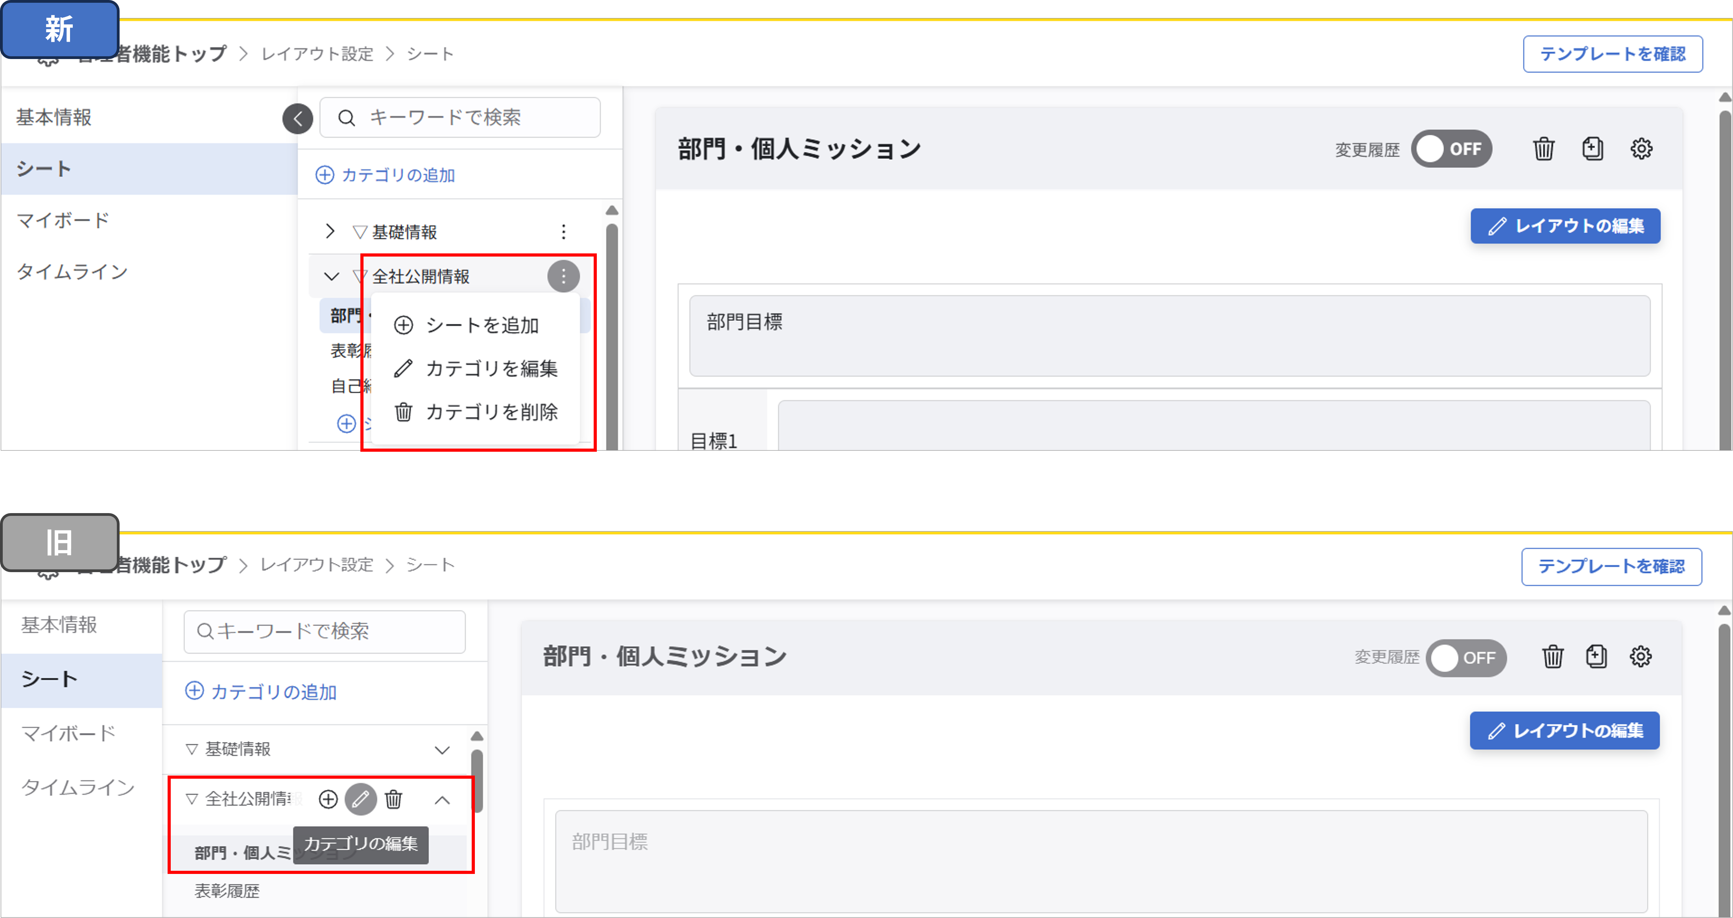Toggle 変更履歴 OFF switch in upper panel

coord(1451,149)
